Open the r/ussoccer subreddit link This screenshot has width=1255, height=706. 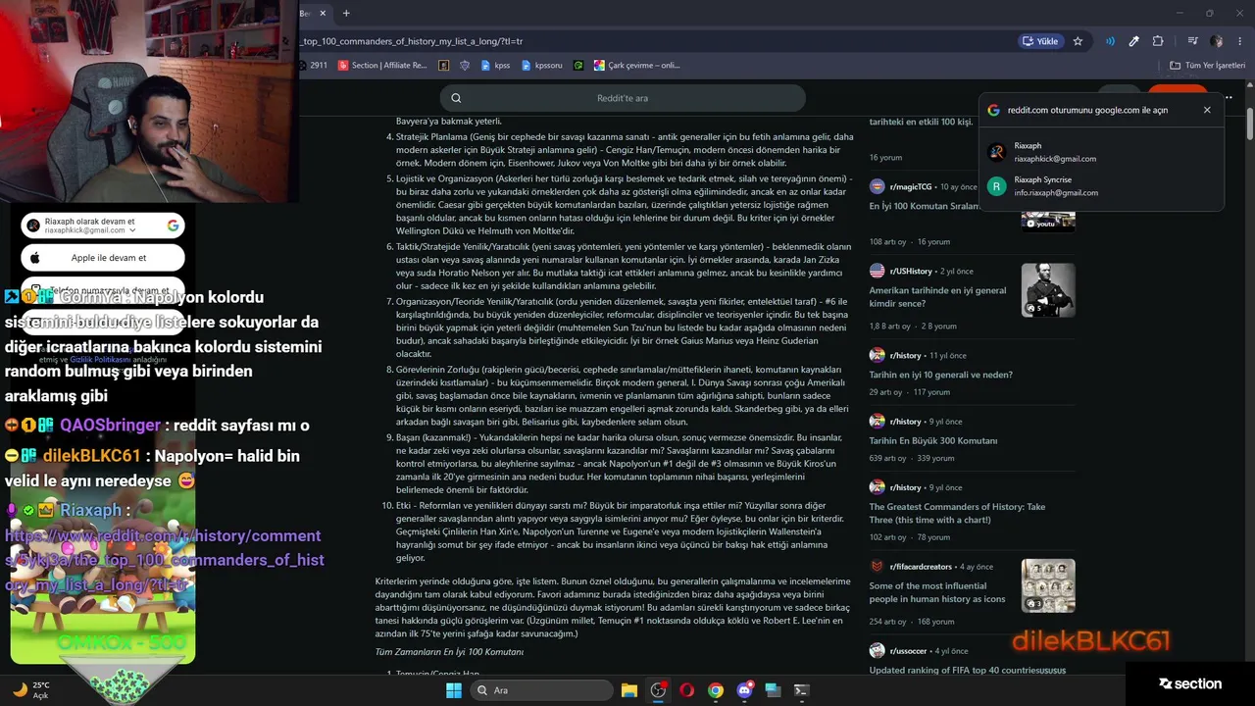(x=910, y=650)
